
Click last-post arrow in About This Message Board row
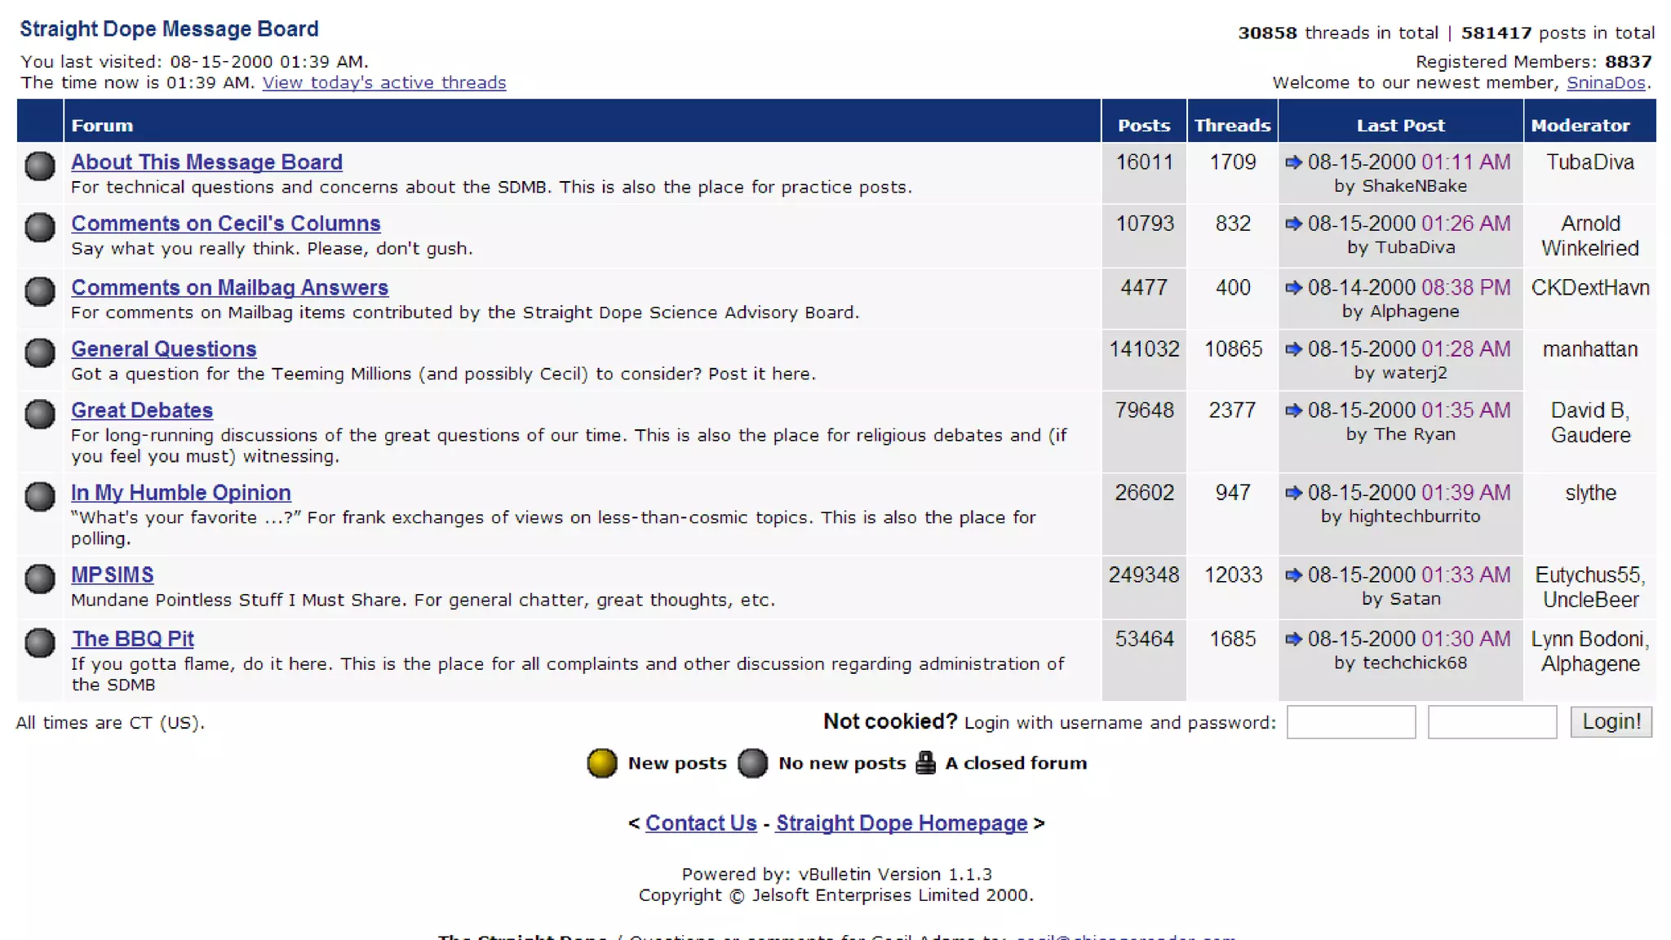[1293, 162]
